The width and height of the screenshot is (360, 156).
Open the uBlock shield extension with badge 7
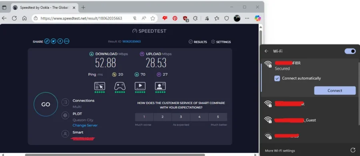click(186, 19)
